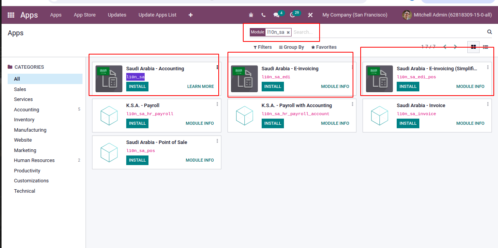Click Saudi Arabia - Invoice cube icon
The height and width of the screenshot is (248, 498).
click(379, 116)
